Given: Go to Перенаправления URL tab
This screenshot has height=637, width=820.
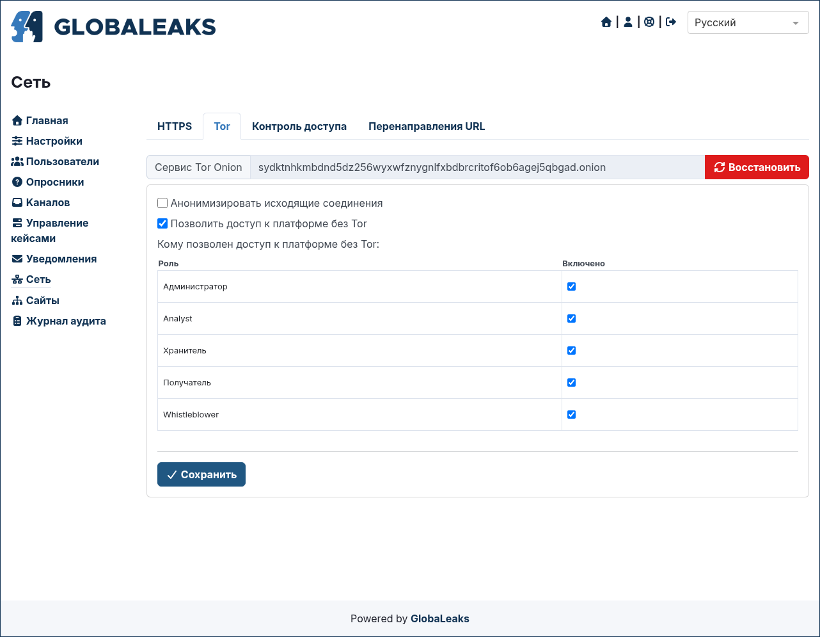Looking at the screenshot, I should 427,126.
